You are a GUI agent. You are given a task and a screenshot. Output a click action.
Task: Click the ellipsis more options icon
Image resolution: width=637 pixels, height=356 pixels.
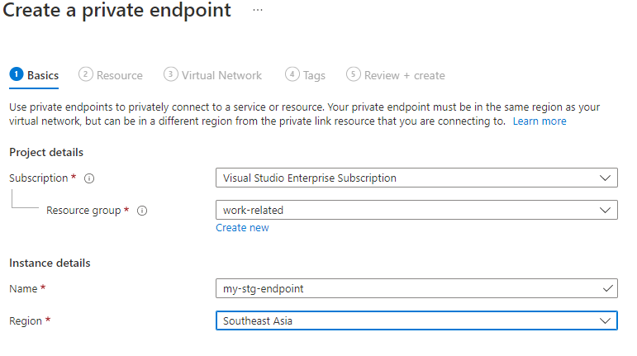258,10
